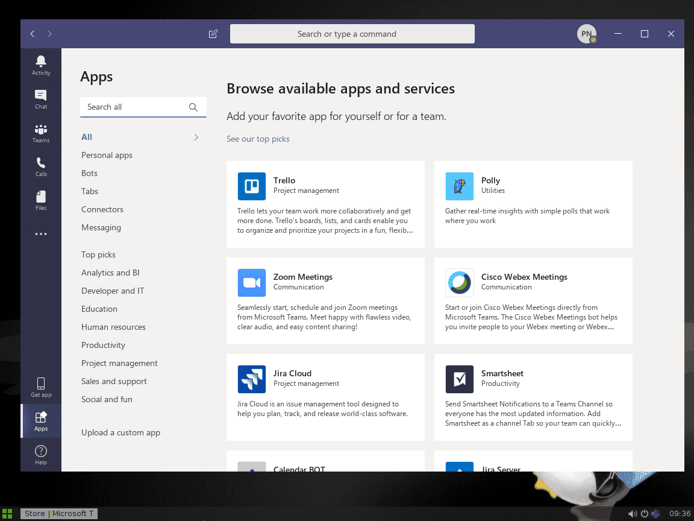Open the Activity feed

coord(40,65)
